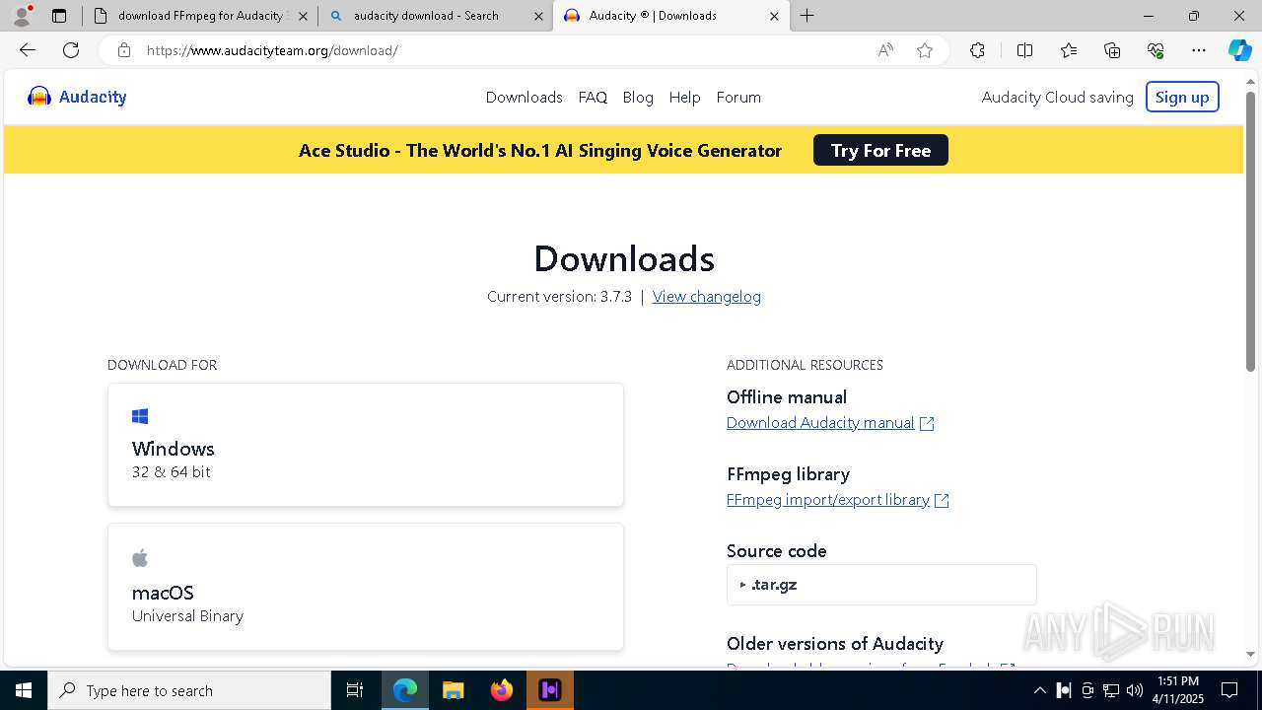
Task: Click the Audacity logo in site header
Action: pos(77,97)
